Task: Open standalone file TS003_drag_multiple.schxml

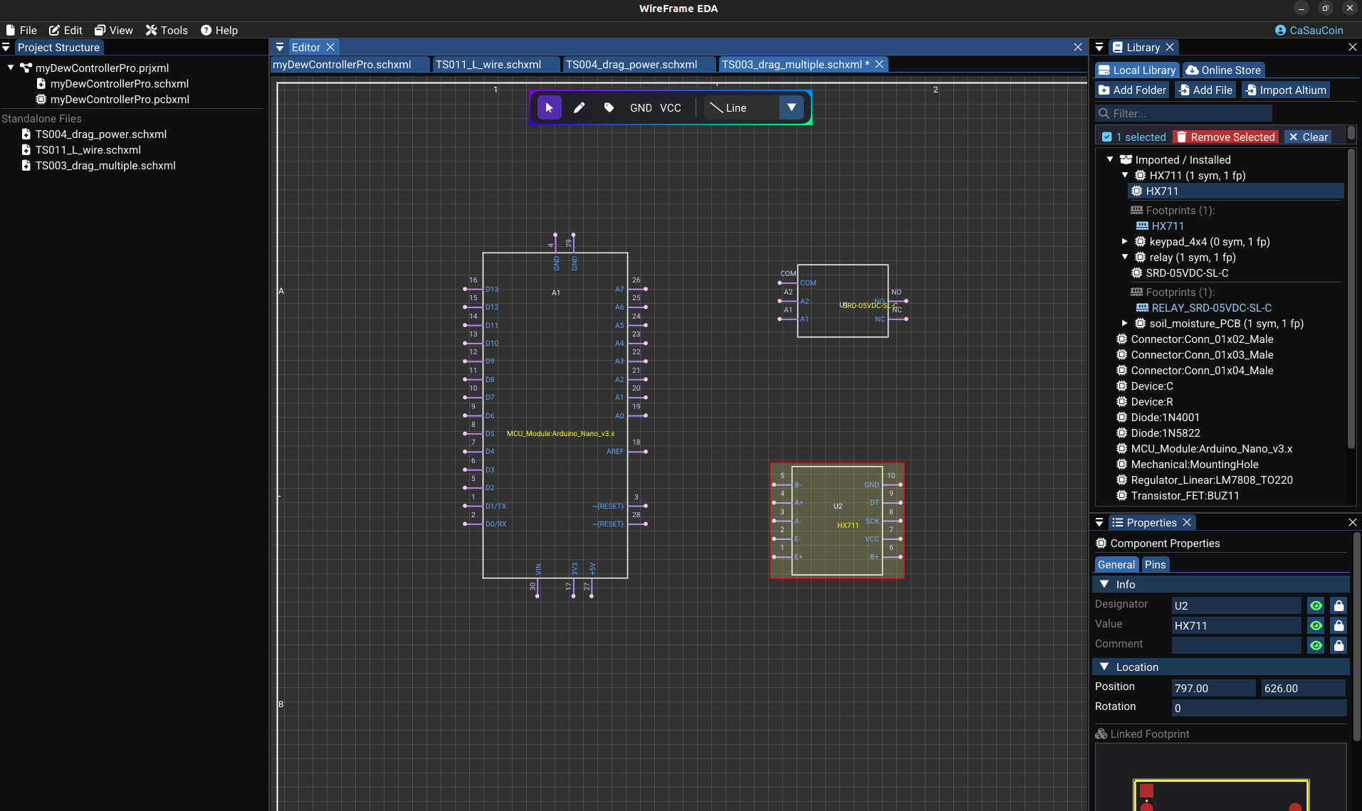Action: click(x=105, y=165)
